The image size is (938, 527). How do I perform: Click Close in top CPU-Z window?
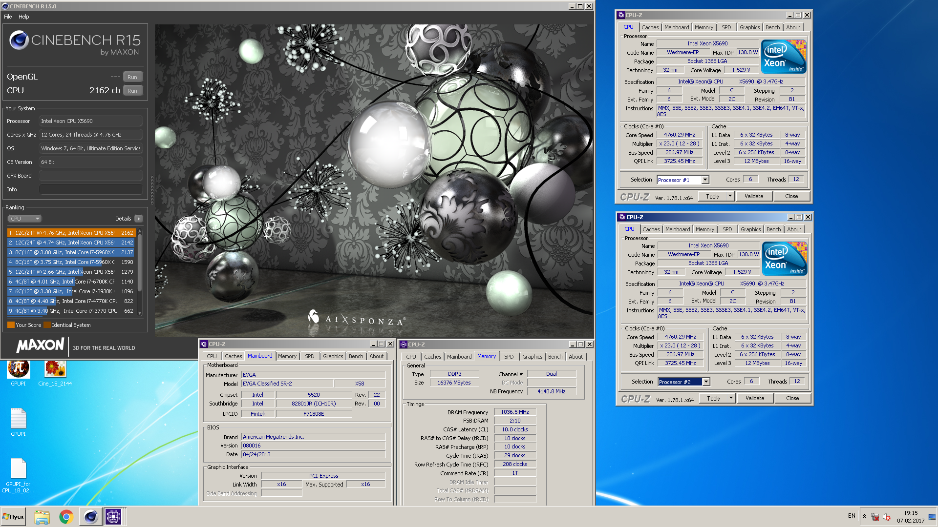click(791, 196)
